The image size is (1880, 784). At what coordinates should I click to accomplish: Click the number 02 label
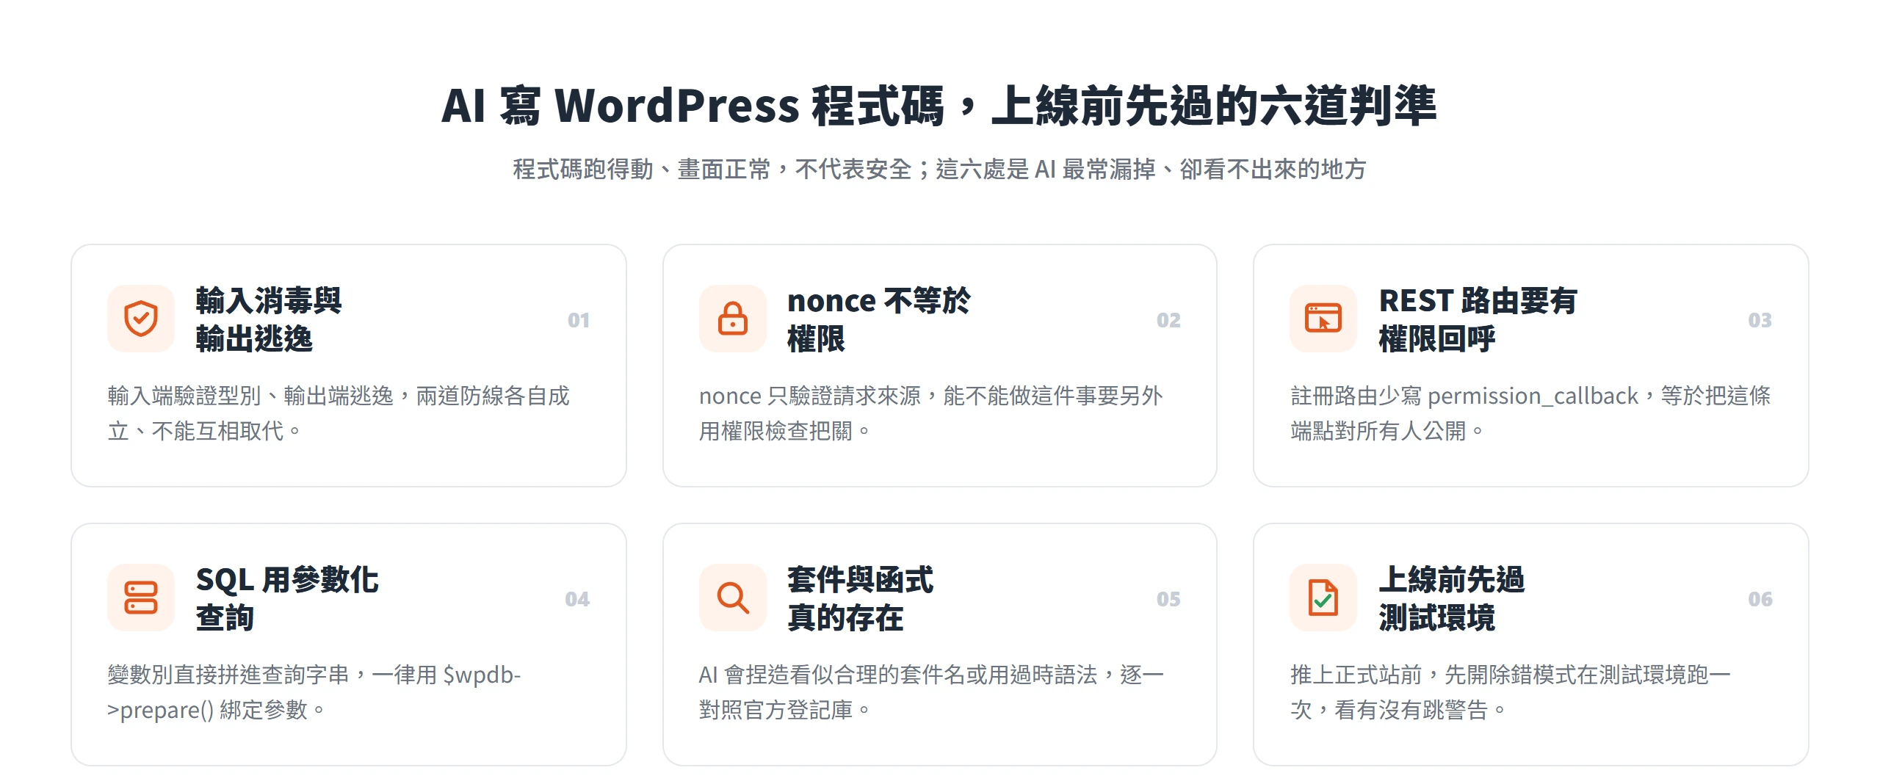[x=1168, y=320]
